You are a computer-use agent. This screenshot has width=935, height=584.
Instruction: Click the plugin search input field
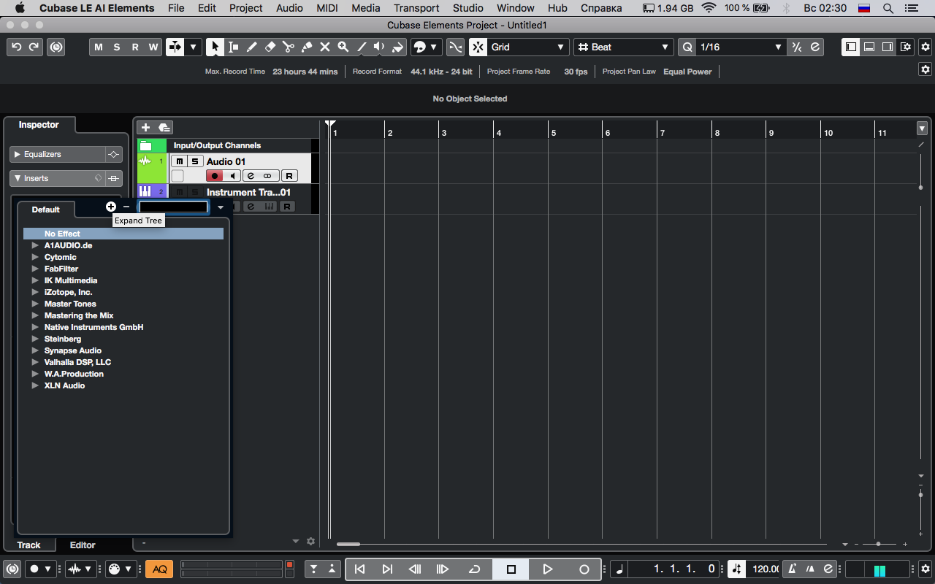(x=174, y=207)
